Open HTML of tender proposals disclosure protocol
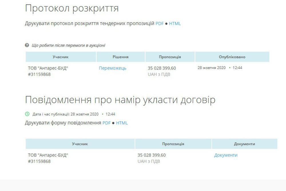 (175, 23)
